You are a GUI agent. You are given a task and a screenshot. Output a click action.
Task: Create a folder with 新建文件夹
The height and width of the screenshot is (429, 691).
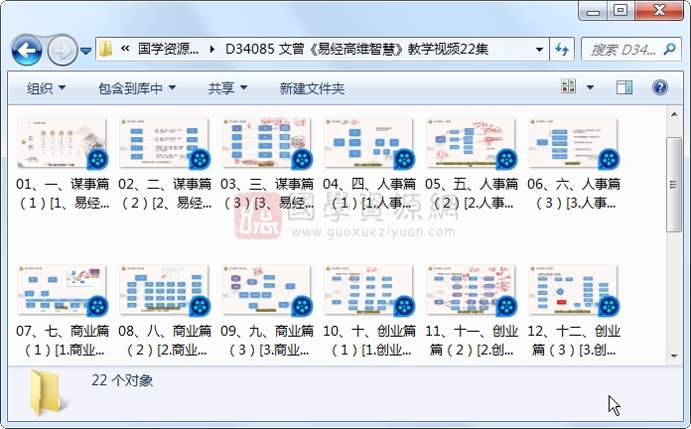coord(312,88)
